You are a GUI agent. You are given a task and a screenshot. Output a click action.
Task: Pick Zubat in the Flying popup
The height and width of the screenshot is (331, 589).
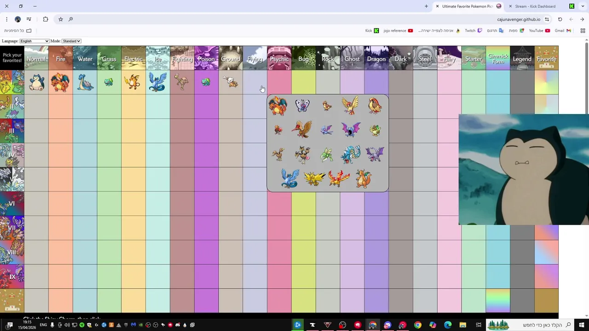click(x=327, y=130)
